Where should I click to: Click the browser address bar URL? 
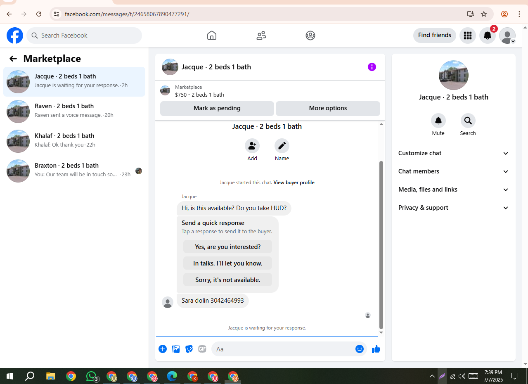tap(127, 14)
